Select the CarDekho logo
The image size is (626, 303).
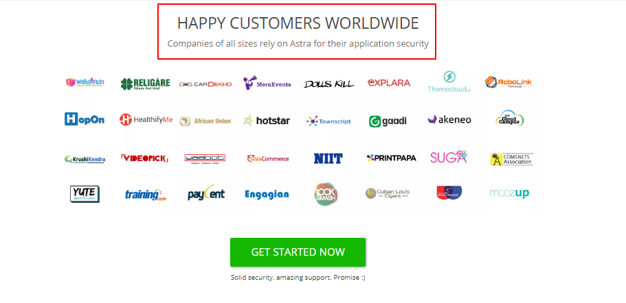[205, 84]
